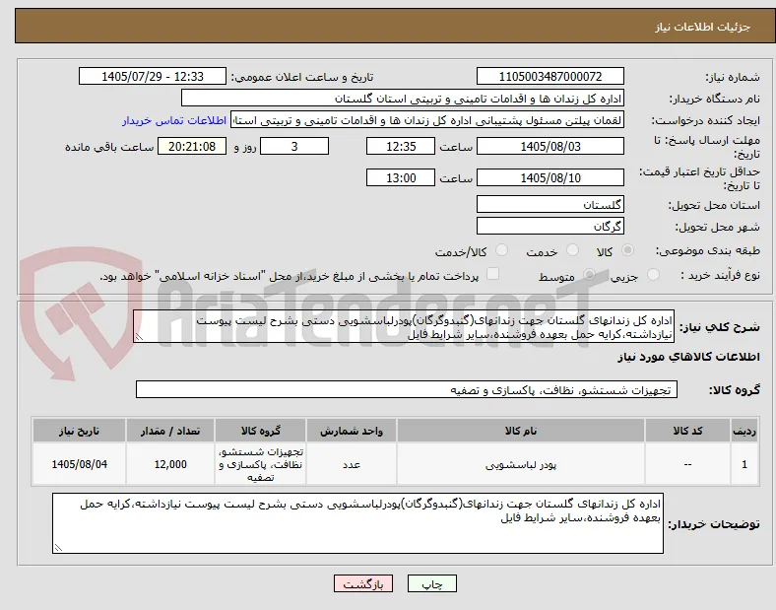
Task: Click the جزئیات اطلاعات نیاز page title
Action: (x=703, y=27)
